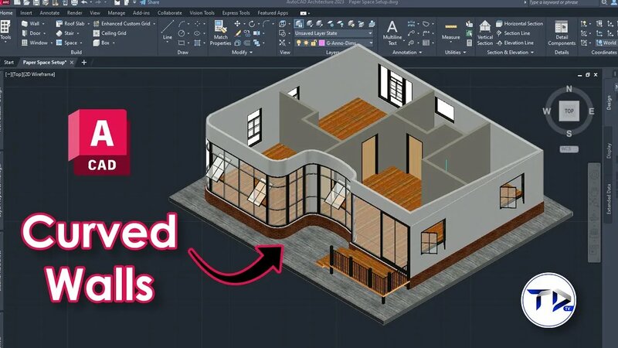Close the Paper Space Setup tab

[x=72, y=63]
